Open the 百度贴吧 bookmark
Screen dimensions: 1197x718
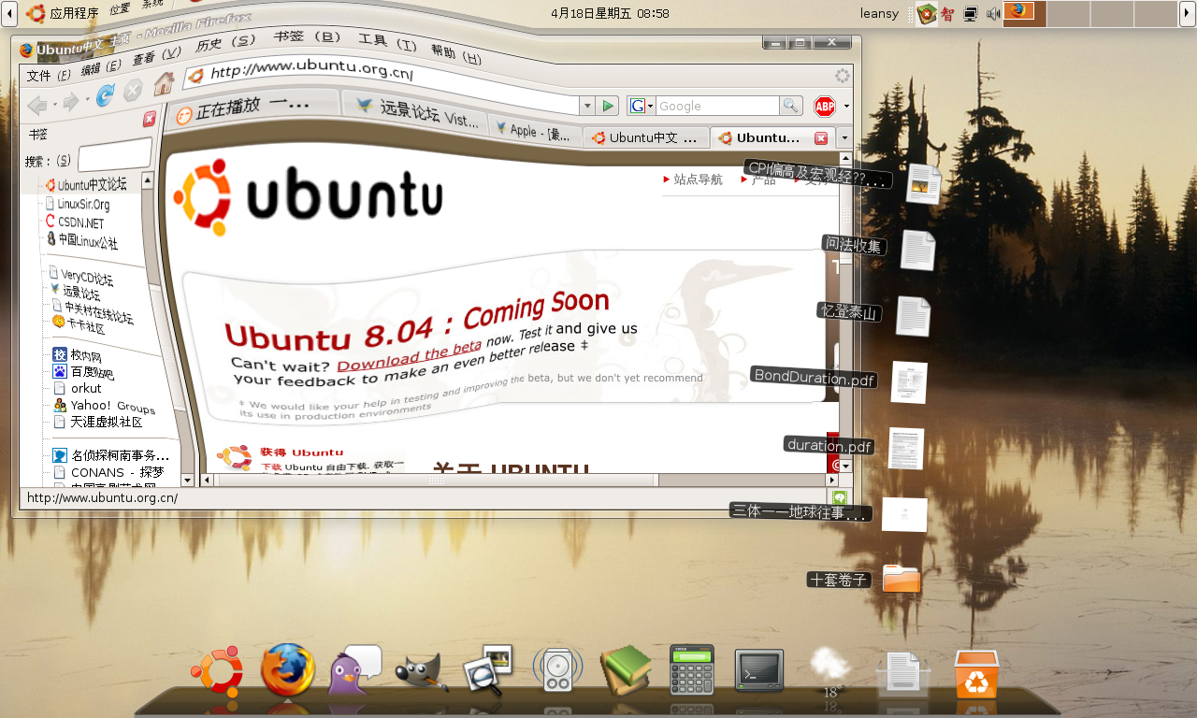pyautogui.click(x=84, y=373)
